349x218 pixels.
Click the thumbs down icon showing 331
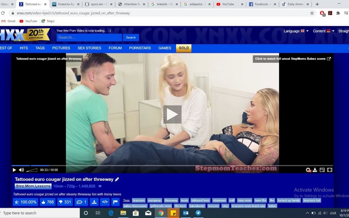pos(65,202)
